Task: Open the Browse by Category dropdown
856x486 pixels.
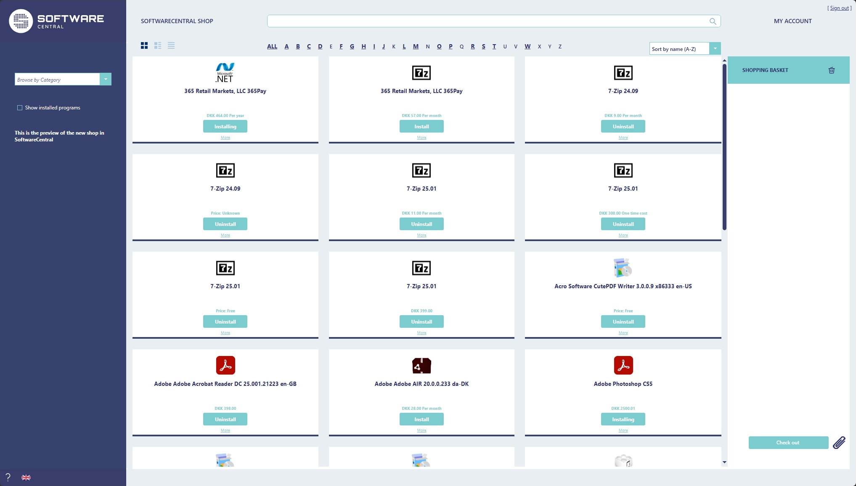Action: pos(63,80)
